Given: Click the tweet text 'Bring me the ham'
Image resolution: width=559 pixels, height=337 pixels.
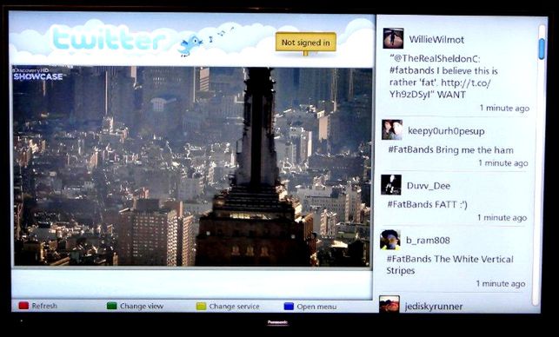Looking at the screenshot, I should pyautogui.click(x=475, y=150).
